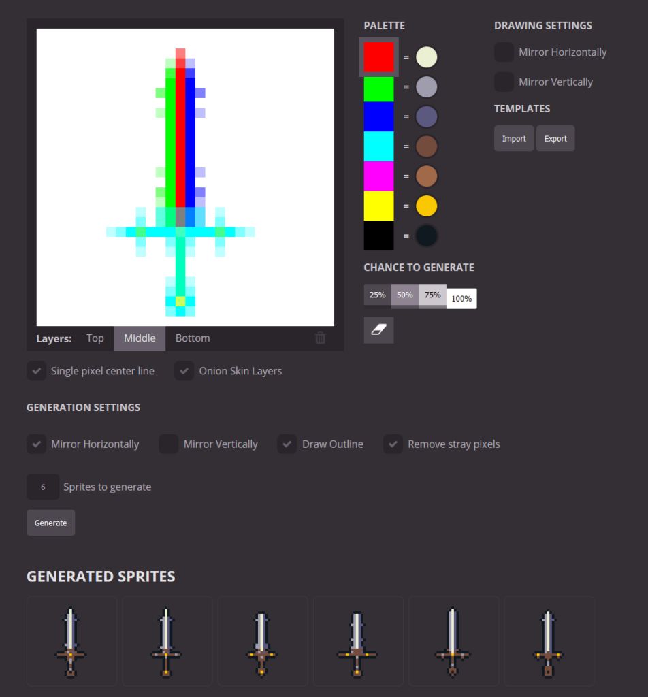The height and width of the screenshot is (697, 648).
Task: Click the gold circle mapped to yellow
Action: click(x=427, y=206)
